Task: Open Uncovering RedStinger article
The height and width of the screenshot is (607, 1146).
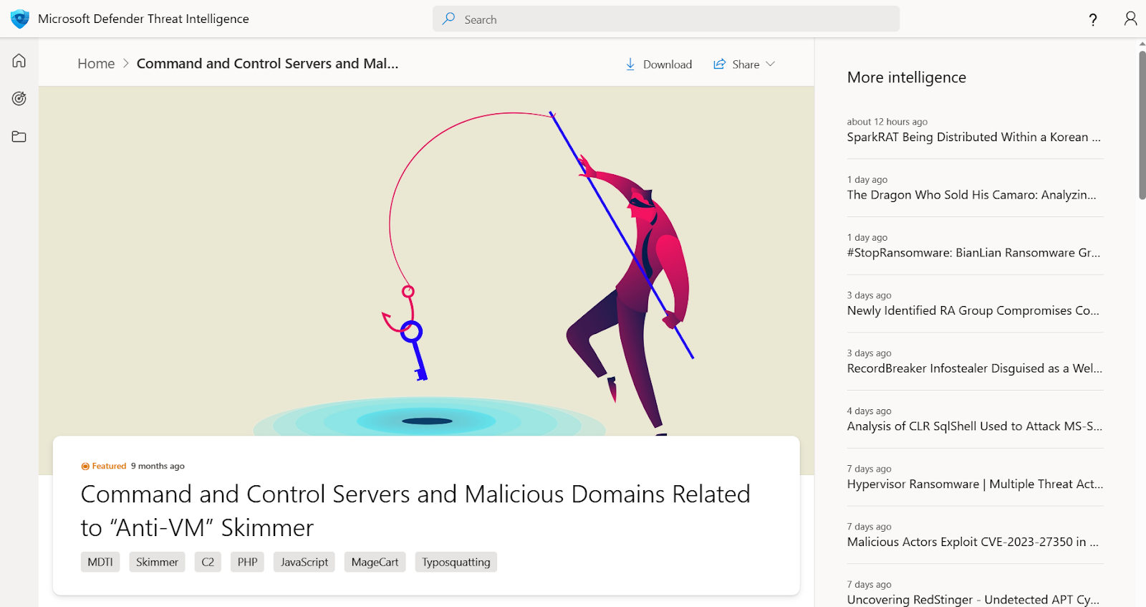Action: click(973, 600)
